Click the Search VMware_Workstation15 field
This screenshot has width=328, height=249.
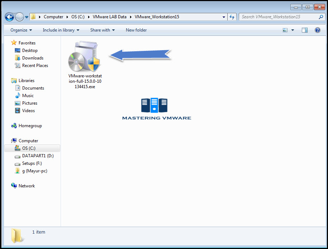point(282,17)
